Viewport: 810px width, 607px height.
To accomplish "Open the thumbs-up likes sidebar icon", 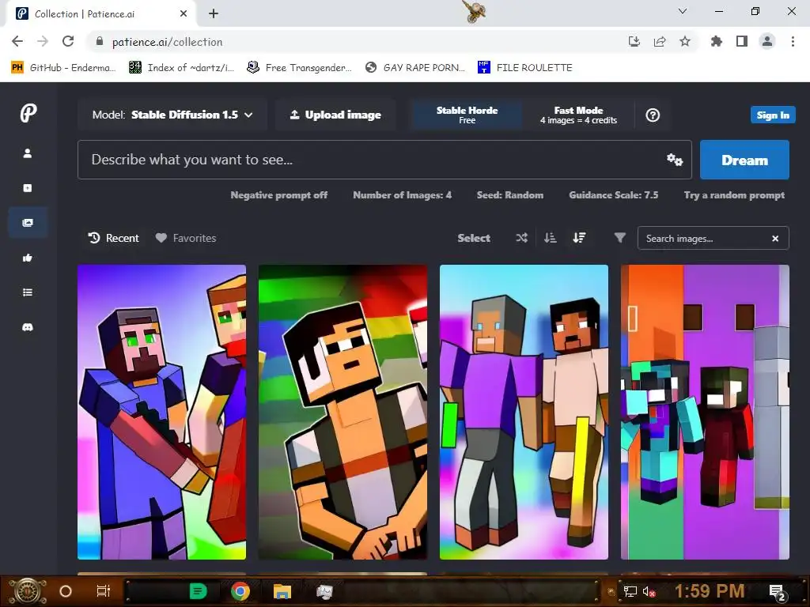I will 28,258.
